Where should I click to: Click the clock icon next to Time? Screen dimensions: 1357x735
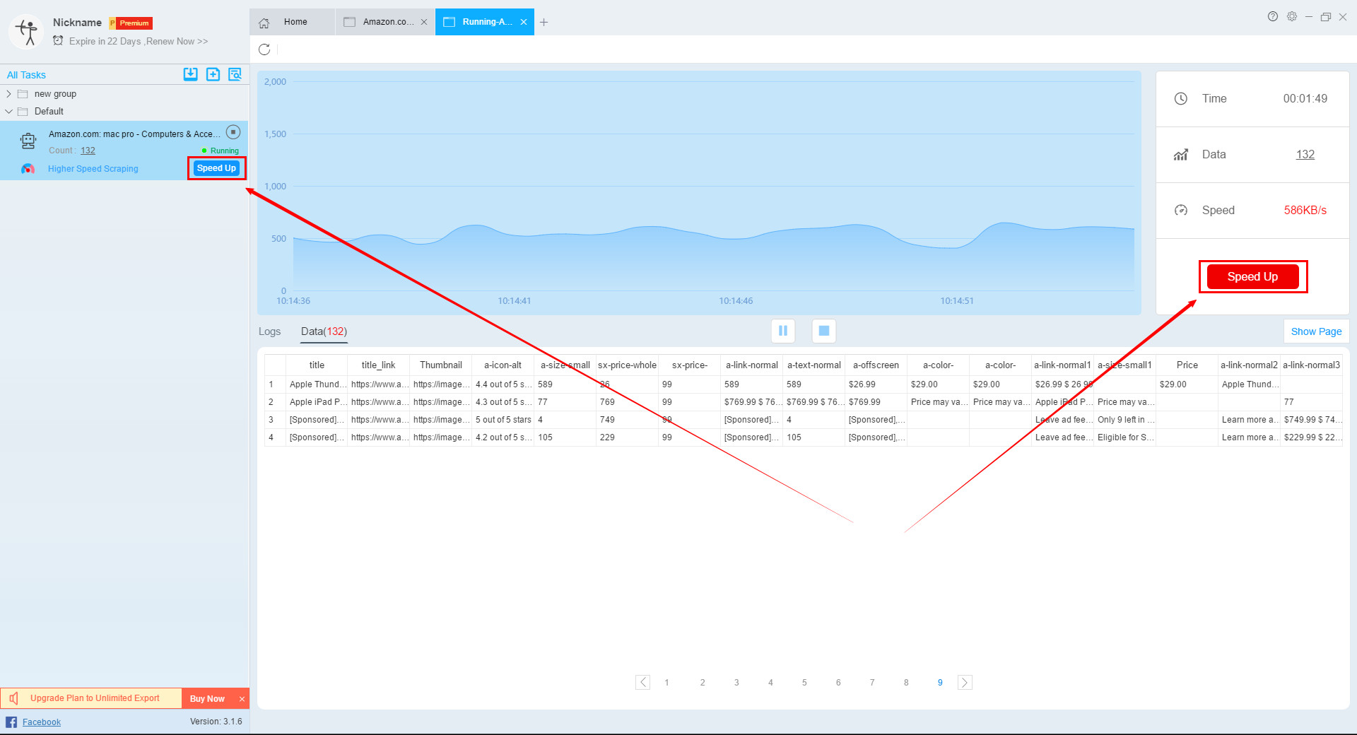coord(1181,99)
